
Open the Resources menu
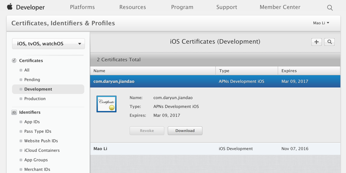click(x=132, y=7)
